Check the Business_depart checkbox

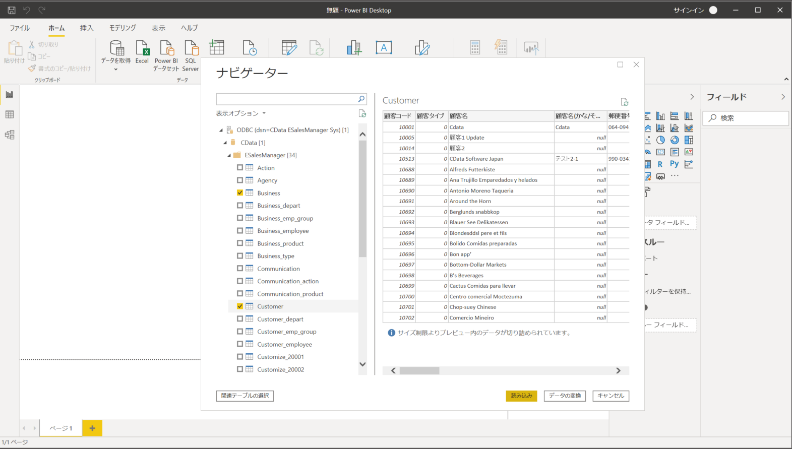click(x=240, y=206)
